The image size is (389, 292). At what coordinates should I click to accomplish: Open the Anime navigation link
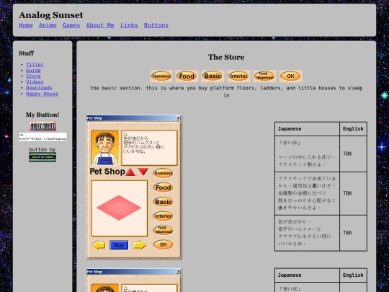[48, 25]
